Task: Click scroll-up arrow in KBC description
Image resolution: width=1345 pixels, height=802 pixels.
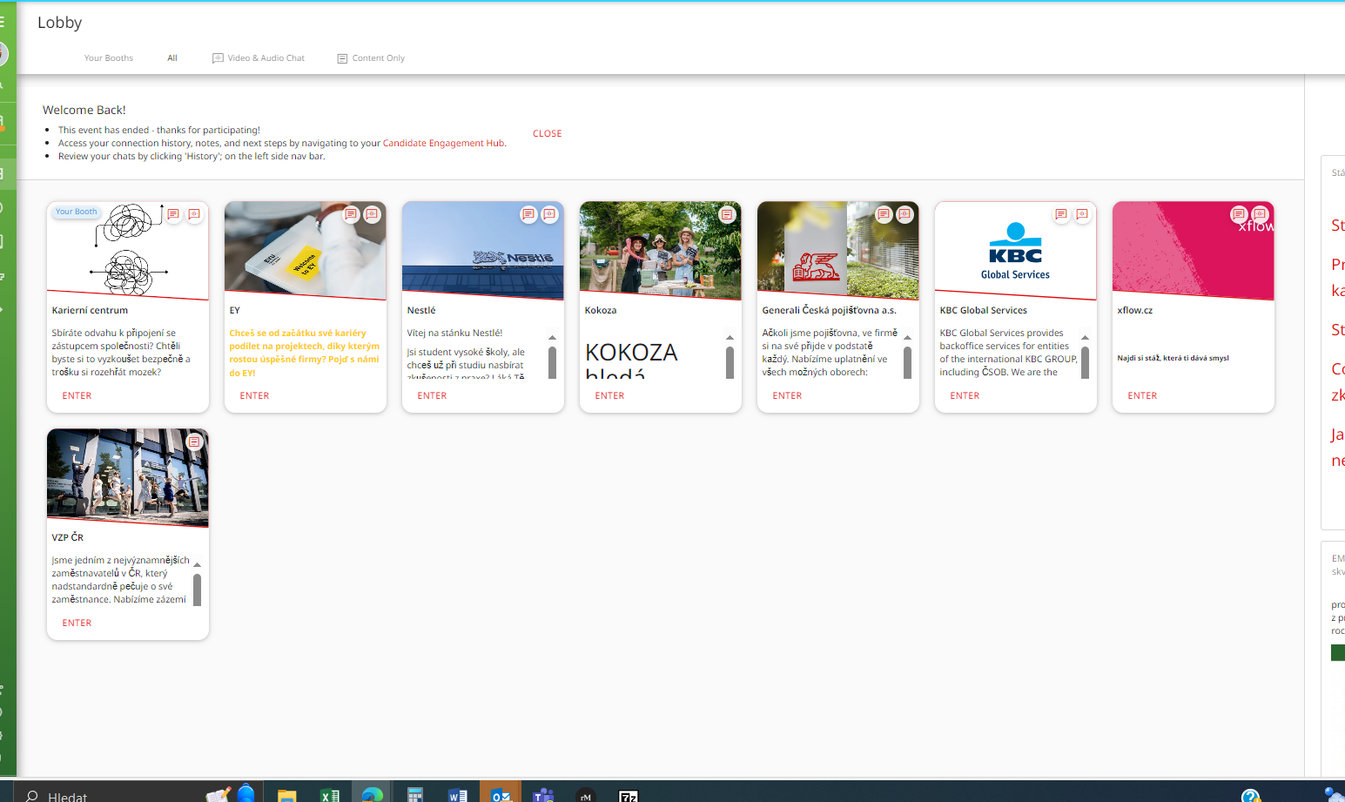Action: pyautogui.click(x=1085, y=337)
